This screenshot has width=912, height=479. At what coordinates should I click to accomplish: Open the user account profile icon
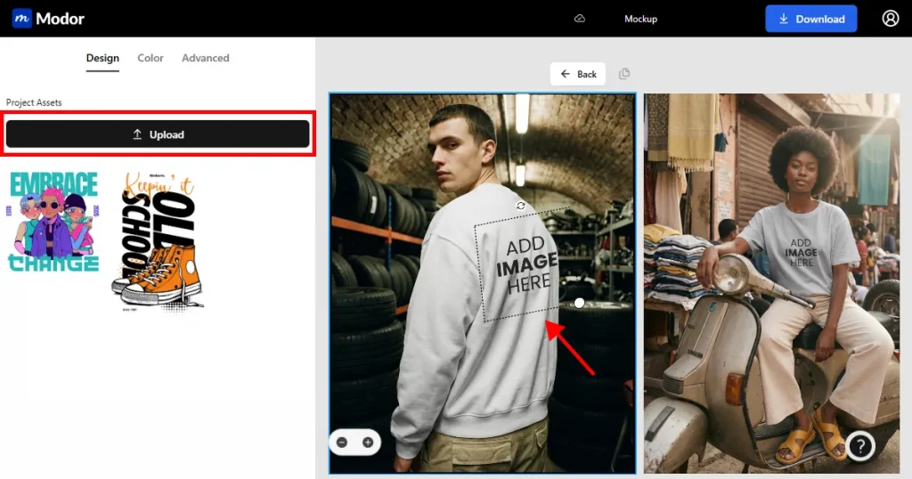click(891, 19)
